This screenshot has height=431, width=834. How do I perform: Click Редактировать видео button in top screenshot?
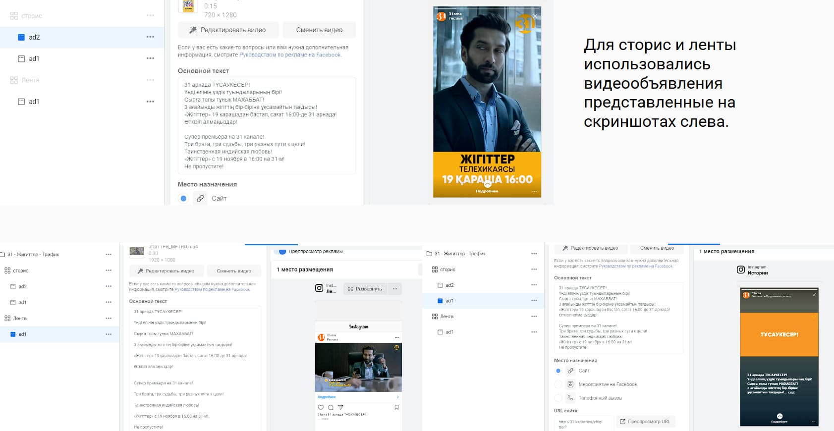[x=228, y=30]
